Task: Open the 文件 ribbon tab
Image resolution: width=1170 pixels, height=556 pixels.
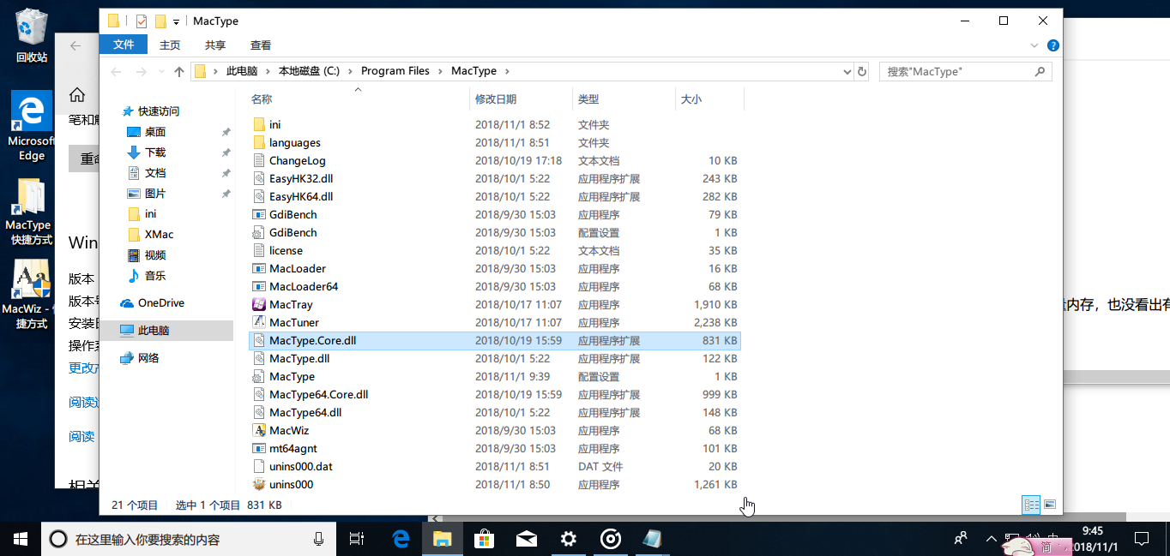Action: [124, 45]
